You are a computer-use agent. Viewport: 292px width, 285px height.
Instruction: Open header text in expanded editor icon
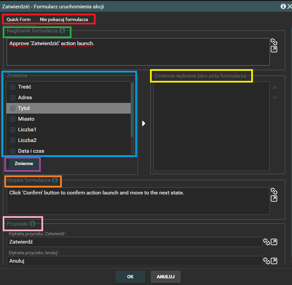(274, 49)
